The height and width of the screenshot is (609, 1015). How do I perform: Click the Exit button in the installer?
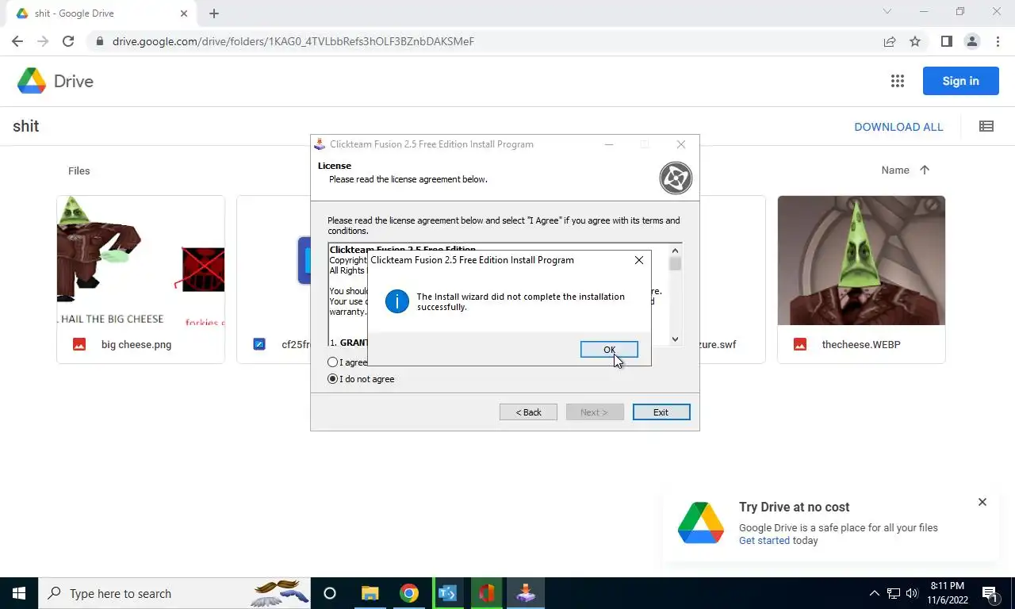click(x=661, y=412)
